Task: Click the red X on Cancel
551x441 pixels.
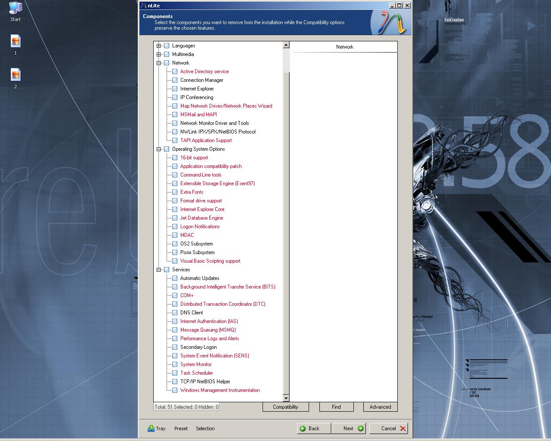Action: tap(403, 428)
